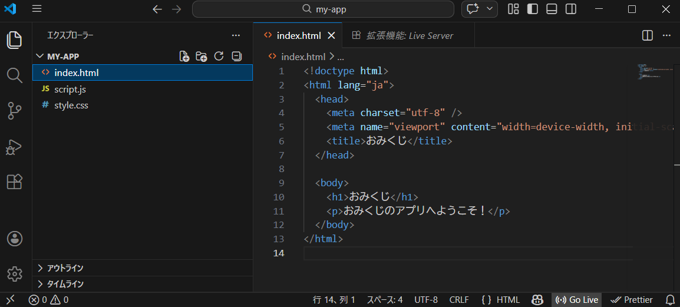Viewport: 680px width, 307px height.
Task: Toggle the bottom panel layout button
Action: (552, 9)
